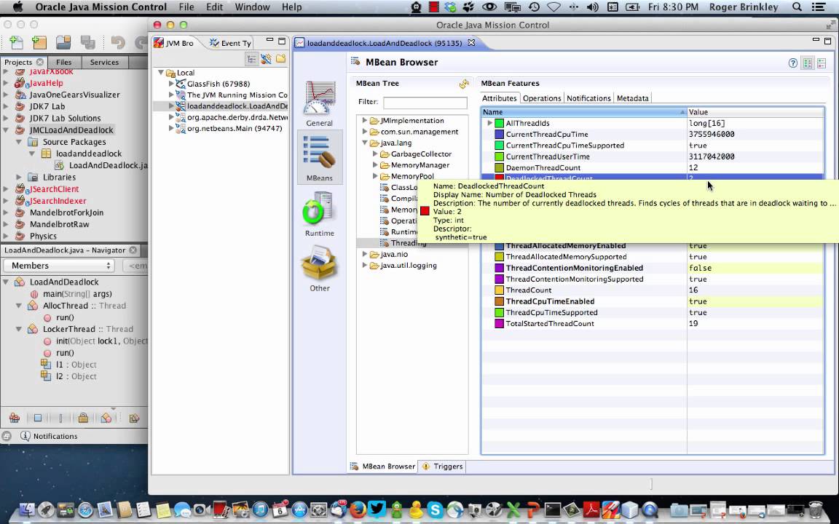Open the Runtime tab group icon
The image size is (839, 524).
pyautogui.click(x=320, y=213)
